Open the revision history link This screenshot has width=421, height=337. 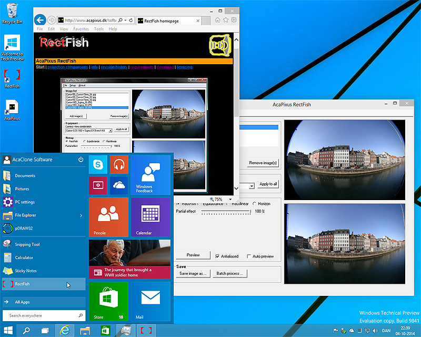(x=114, y=67)
